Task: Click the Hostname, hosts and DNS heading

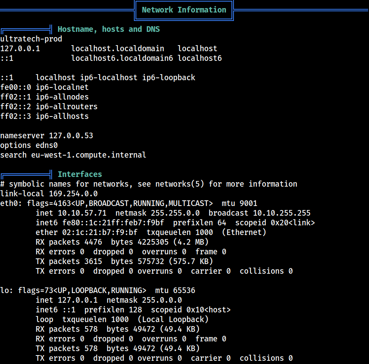Action: 108,29
